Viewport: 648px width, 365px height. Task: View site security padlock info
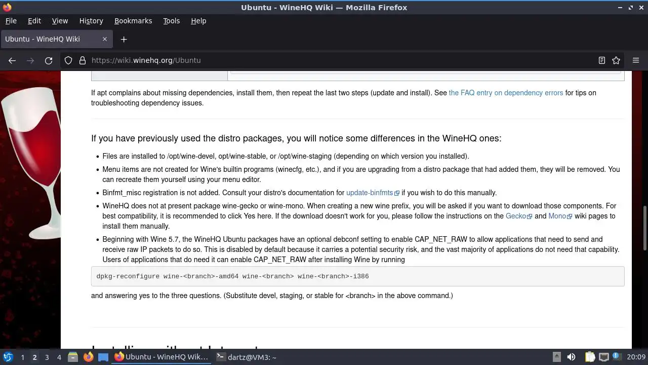[83, 60]
